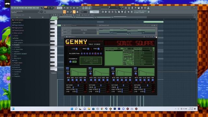Open Recent files in the browser
Viewport: 208px width, 117px height.
point(18,22)
